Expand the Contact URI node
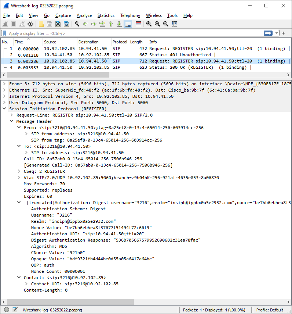This screenshot has height=314, width=292. coord(26,284)
